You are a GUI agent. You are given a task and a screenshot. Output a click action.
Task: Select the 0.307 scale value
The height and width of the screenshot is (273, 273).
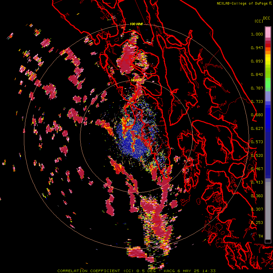click(x=257, y=209)
